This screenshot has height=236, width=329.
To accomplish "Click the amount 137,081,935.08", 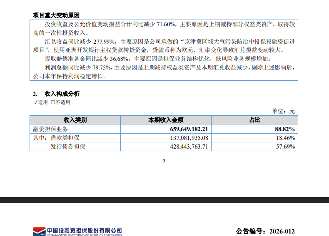I will 189,138.
